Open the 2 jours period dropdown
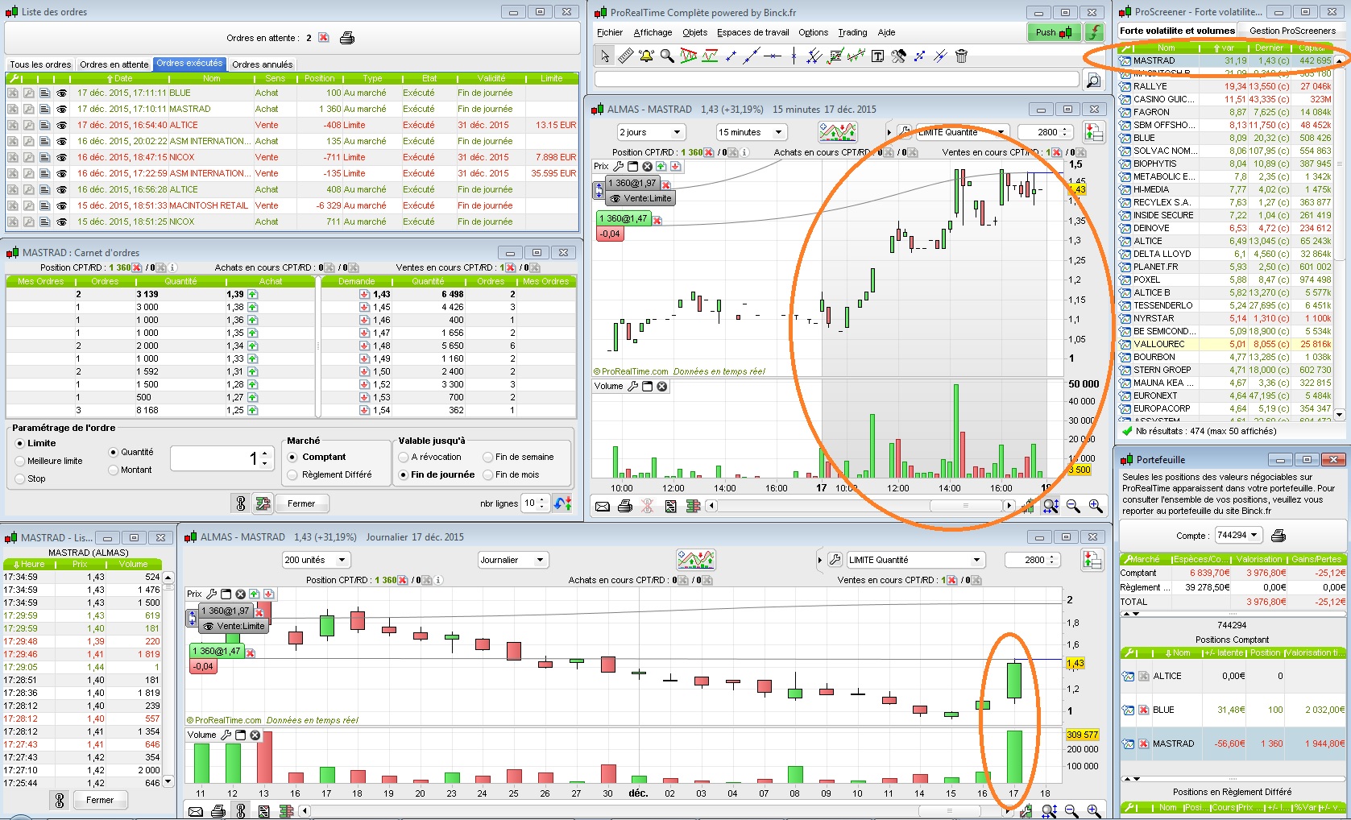Image resolution: width=1351 pixels, height=820 pixels. click(651, 132)
